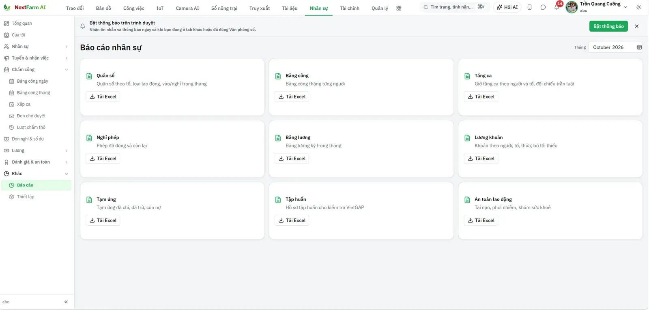The image size is (649, 310).
Task: Open Xếp ca in the sidebar
Action: pos(37,104)
